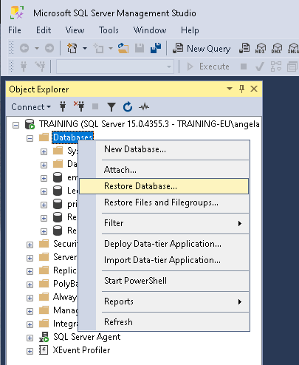299x365 pixels.
Task: Open the Help menu
Action: [x=190, y=30]
